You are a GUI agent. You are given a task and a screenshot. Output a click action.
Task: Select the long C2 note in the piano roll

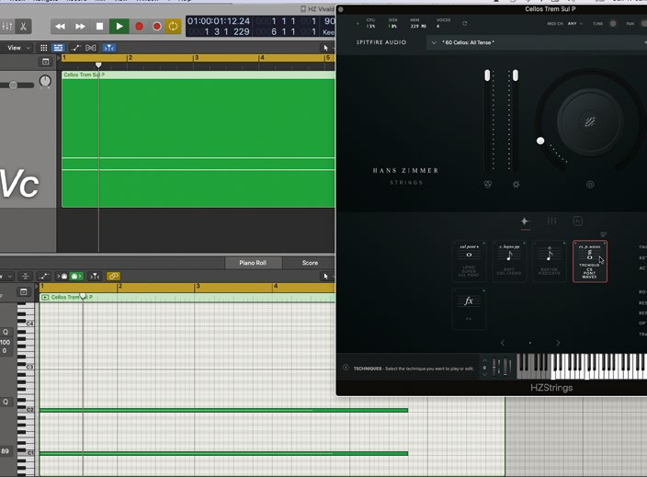(223, 410)
